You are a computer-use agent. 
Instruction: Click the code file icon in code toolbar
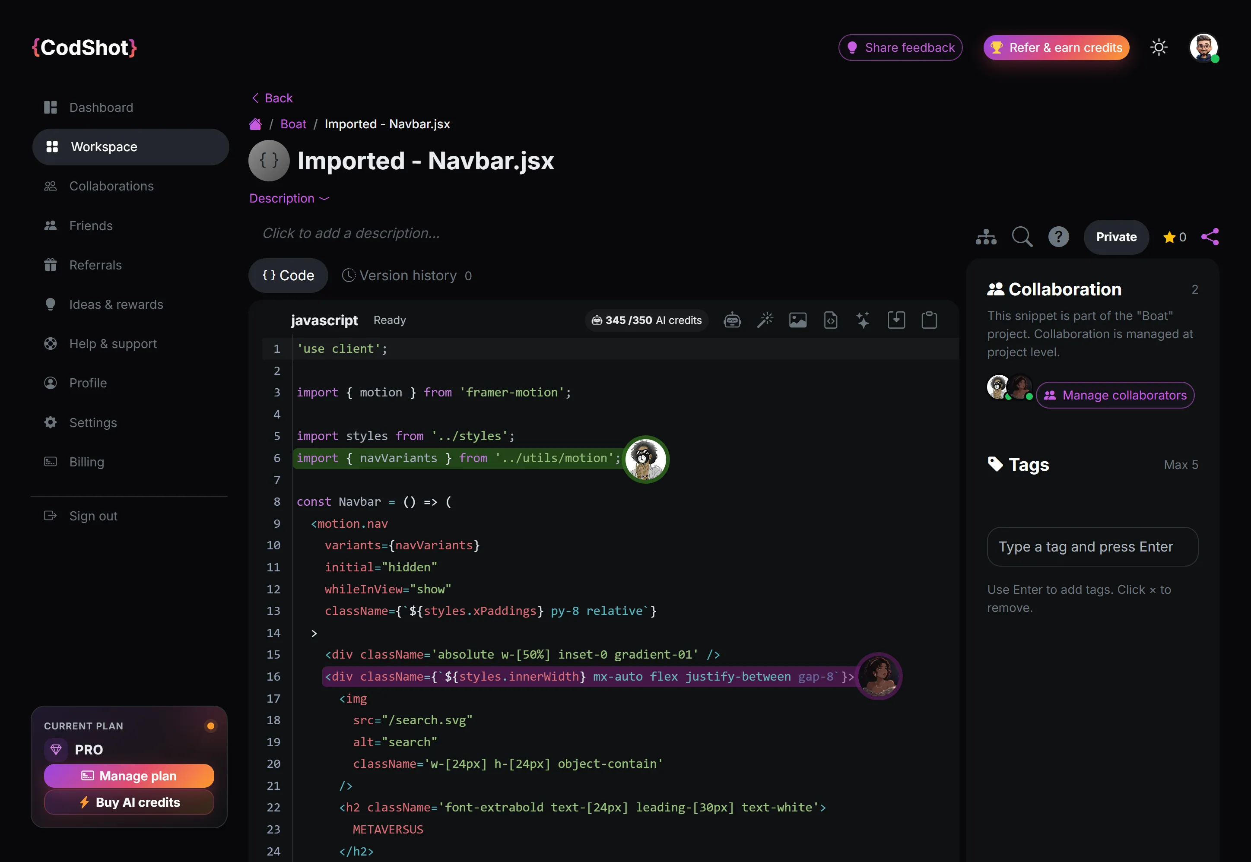(831, 320)
